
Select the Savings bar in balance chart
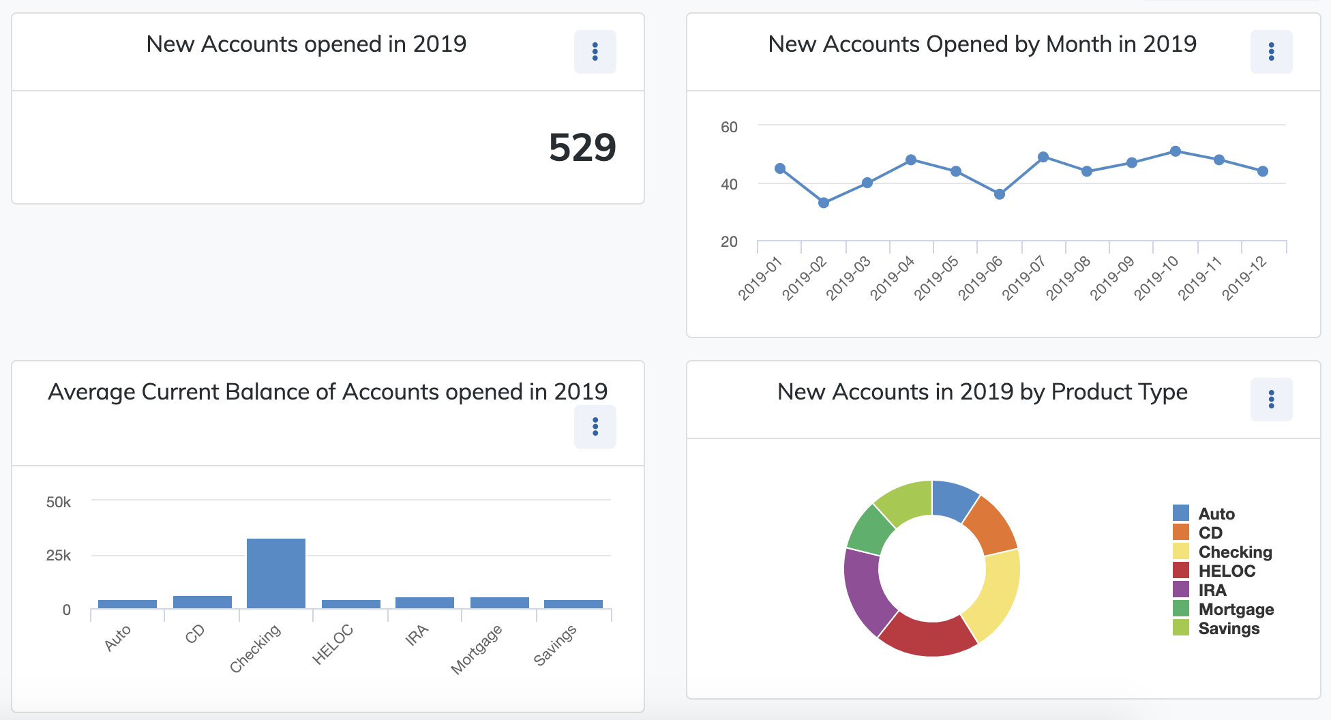(573, 604)
